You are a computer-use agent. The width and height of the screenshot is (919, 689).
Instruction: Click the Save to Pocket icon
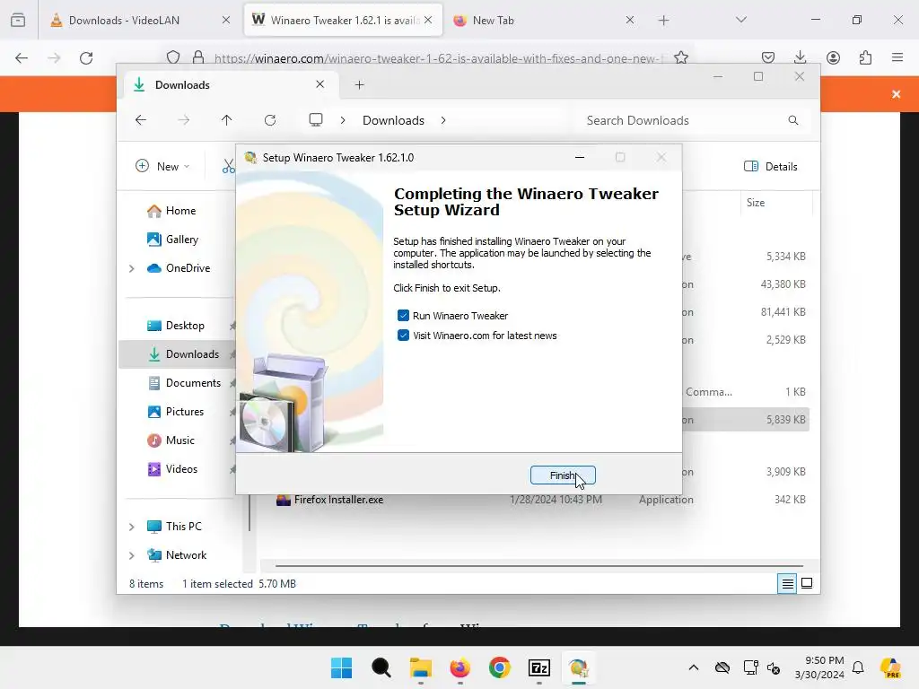(768, 57)
